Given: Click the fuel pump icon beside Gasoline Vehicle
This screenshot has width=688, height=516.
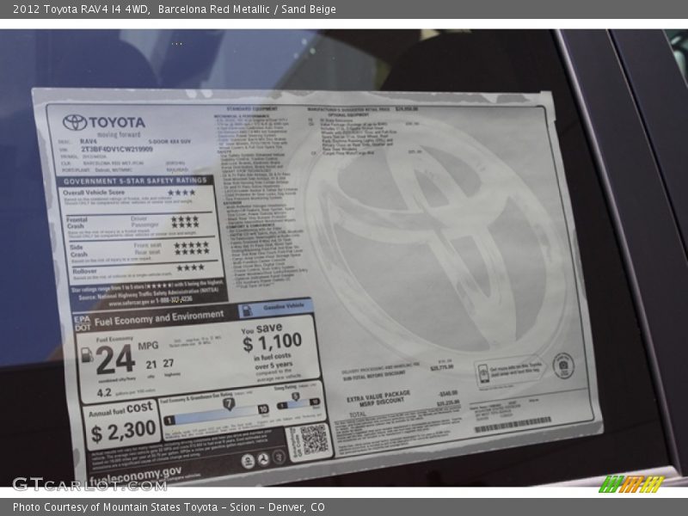Looking at the screenshot, I should [x=247, y=310].
